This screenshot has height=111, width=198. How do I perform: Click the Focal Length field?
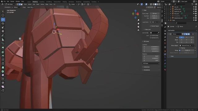[155, 14]
